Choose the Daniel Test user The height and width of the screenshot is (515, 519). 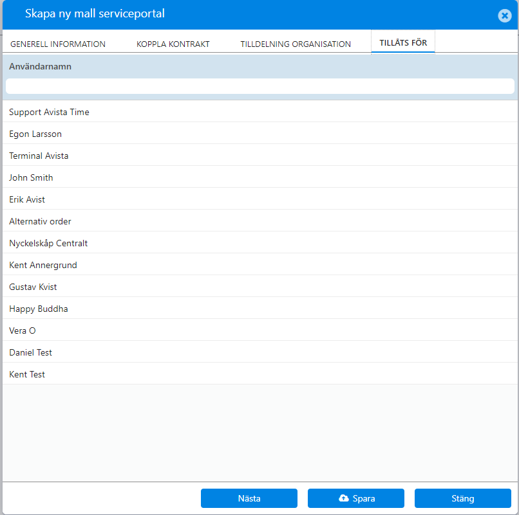(260, 352)
